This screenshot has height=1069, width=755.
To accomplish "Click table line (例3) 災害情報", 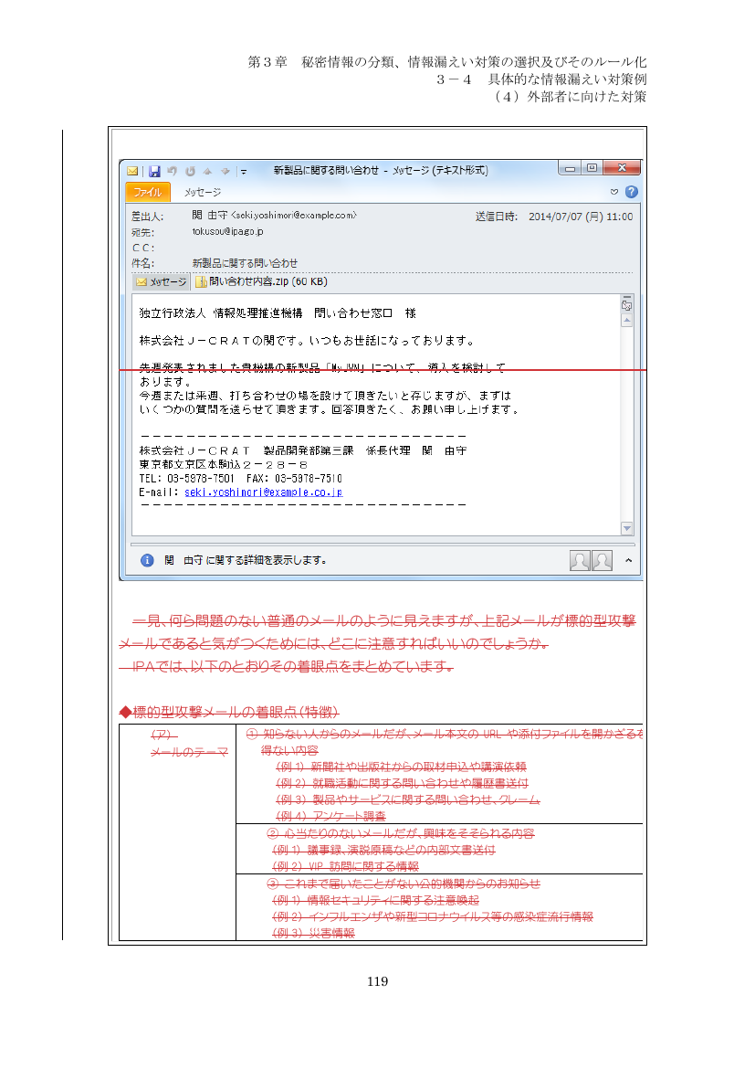I will [x=313, y=934].
